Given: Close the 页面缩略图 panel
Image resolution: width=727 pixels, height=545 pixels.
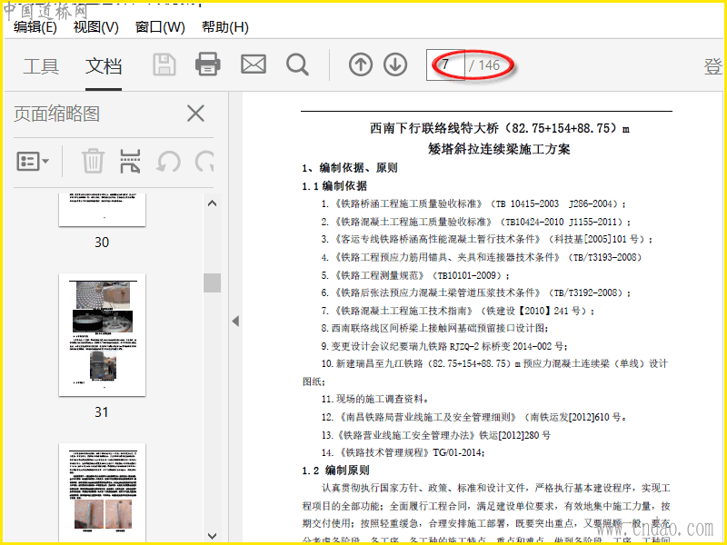Looking at the screenshot, I should pyautogui.click(x=195, y=114).
